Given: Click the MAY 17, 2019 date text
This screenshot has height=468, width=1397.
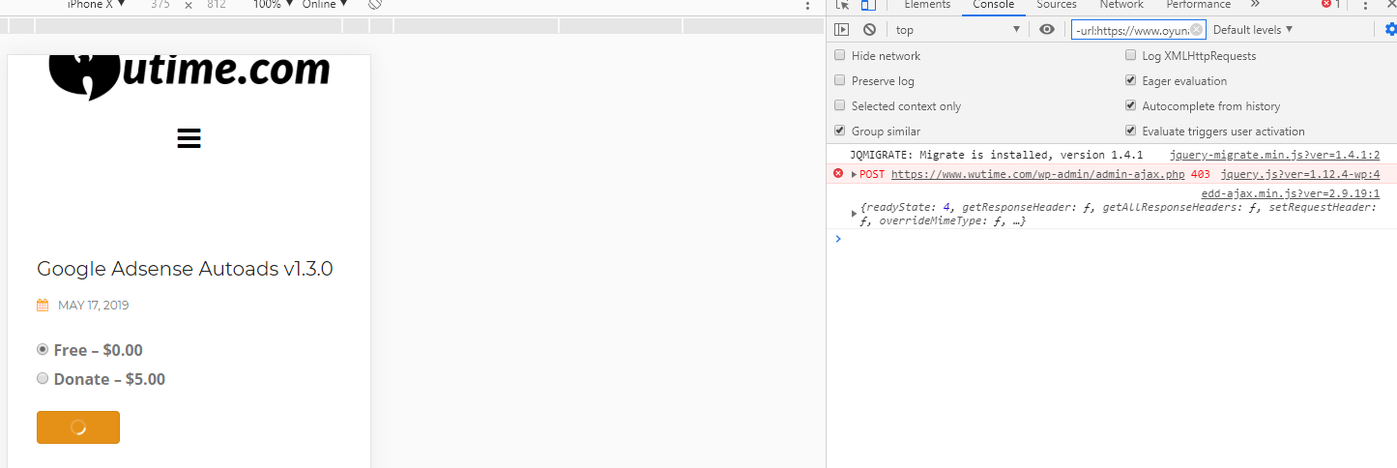Looking at the screenshot, I should (x=94, y=306).
